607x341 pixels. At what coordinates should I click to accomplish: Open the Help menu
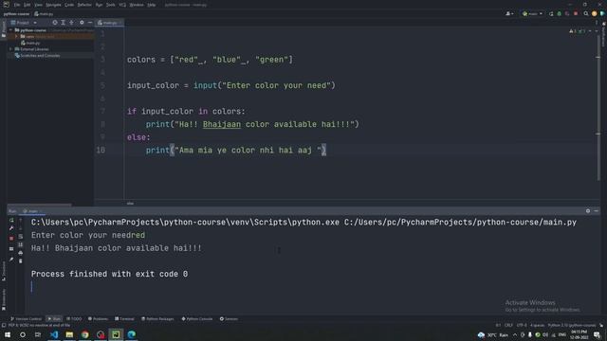point(152,5)
